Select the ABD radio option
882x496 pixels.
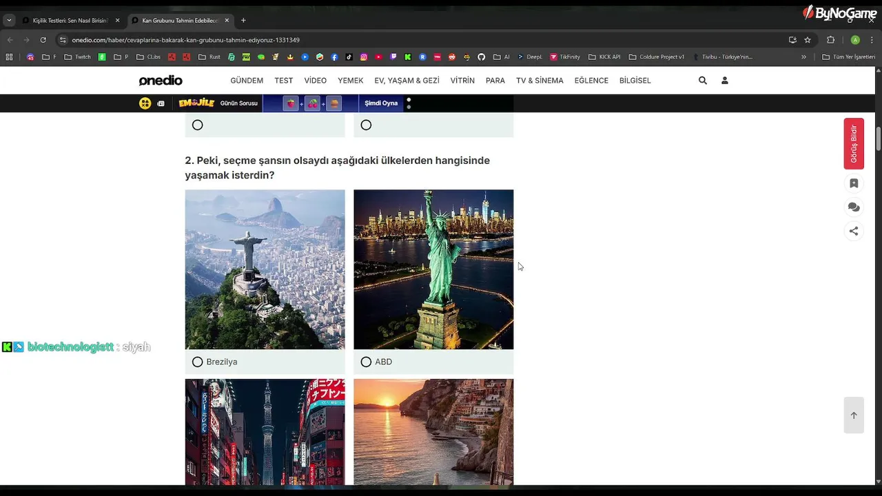(x=366, y=362)
